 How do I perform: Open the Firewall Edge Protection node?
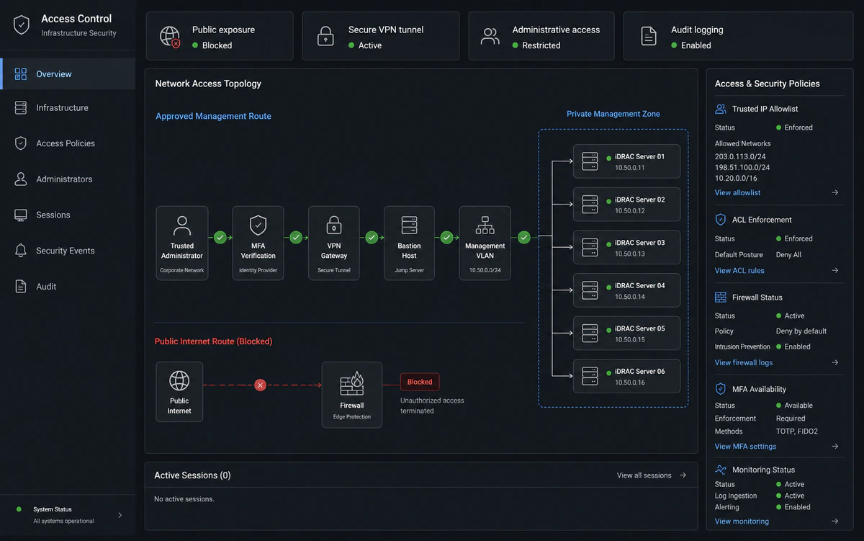352,395
